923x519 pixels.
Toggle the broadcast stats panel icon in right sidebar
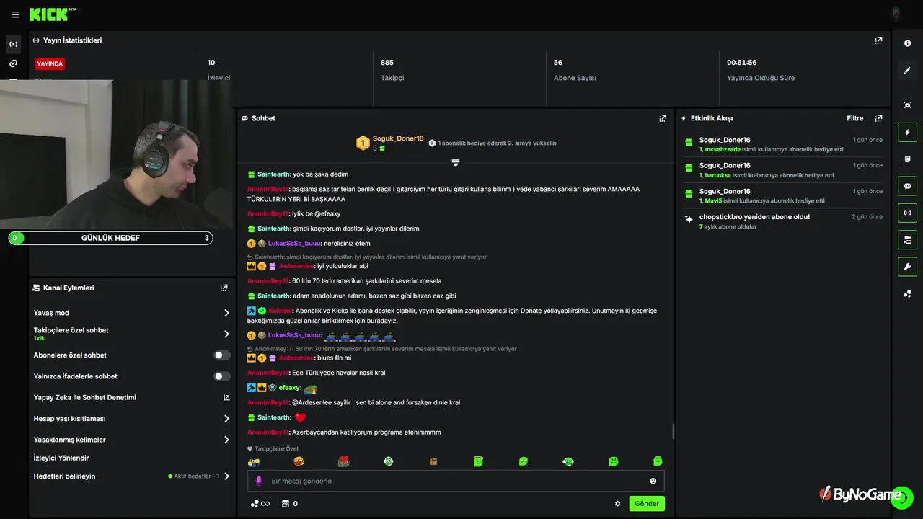pyautogui.click(x=907, y=213)
